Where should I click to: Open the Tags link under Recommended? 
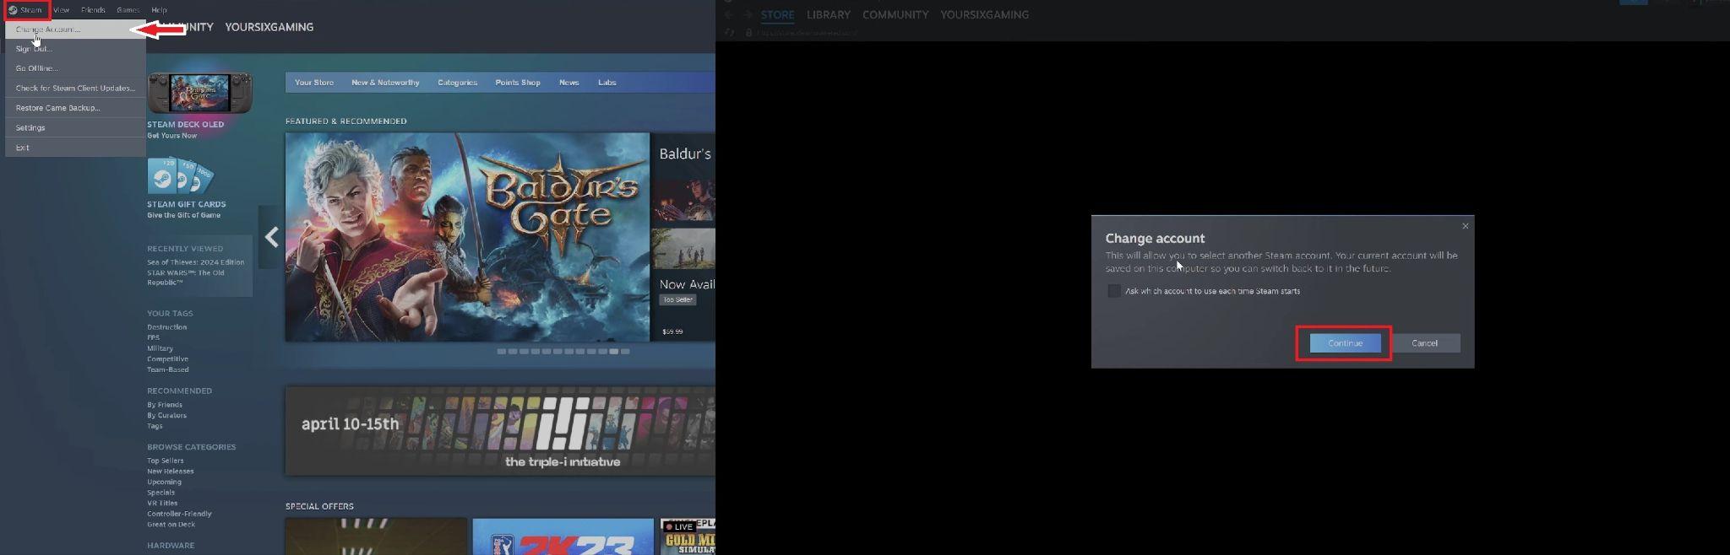[155, 426]
